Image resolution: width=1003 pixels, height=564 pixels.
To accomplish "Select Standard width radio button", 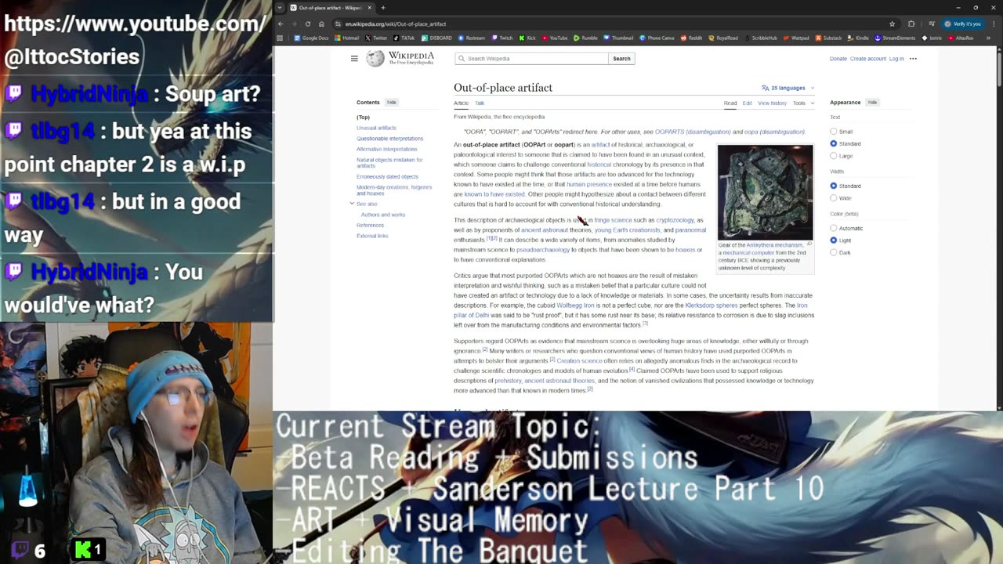I will tap(833, 186).
